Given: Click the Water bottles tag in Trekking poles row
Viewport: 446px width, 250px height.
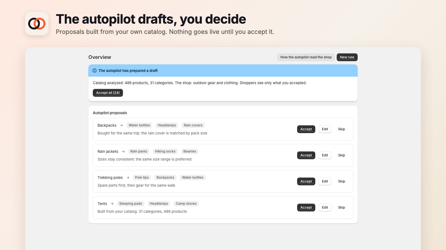Looking at the screenshot, I should click(193, 177).
